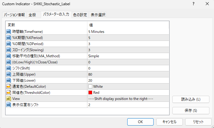Click the icon beside %K期間(%KPeriod)
Viewport: 214px width, 128px height.
pos(9,37)
